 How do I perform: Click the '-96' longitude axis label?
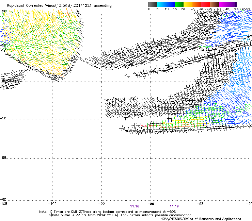click(x=151, y=204)
